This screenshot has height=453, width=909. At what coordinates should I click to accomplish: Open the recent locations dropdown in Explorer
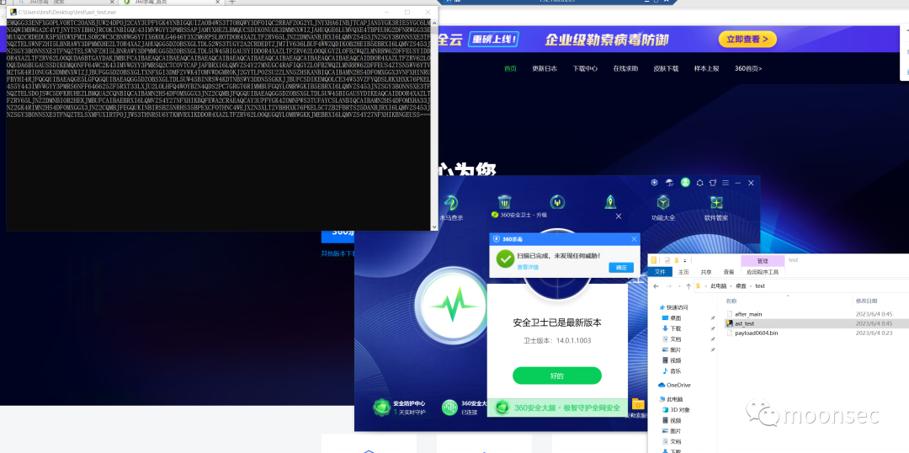tap(678, 286)
